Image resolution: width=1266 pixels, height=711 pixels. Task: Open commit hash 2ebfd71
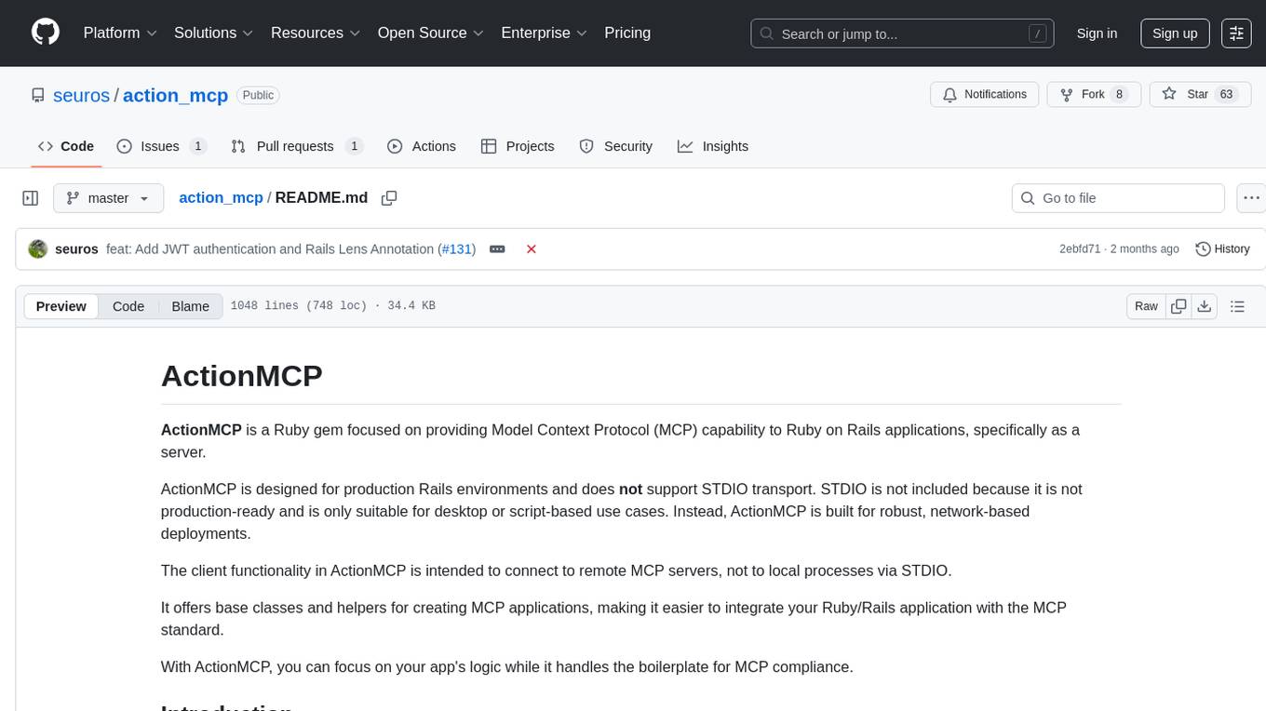(1080, 249)
